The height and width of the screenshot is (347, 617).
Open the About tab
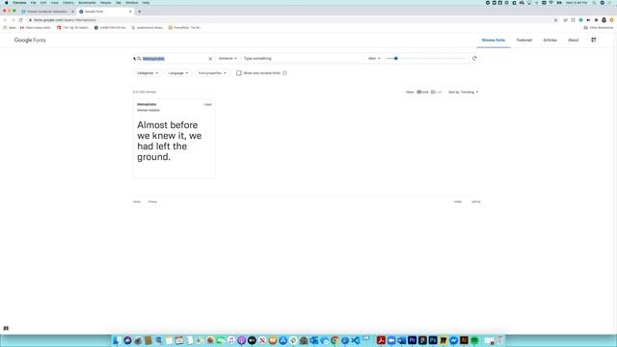pos(574,40)
